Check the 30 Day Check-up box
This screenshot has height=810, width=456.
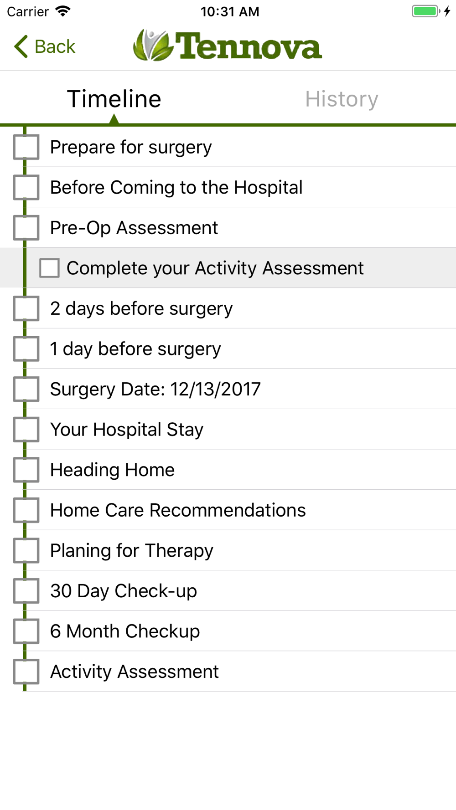[x=26, y=591]
